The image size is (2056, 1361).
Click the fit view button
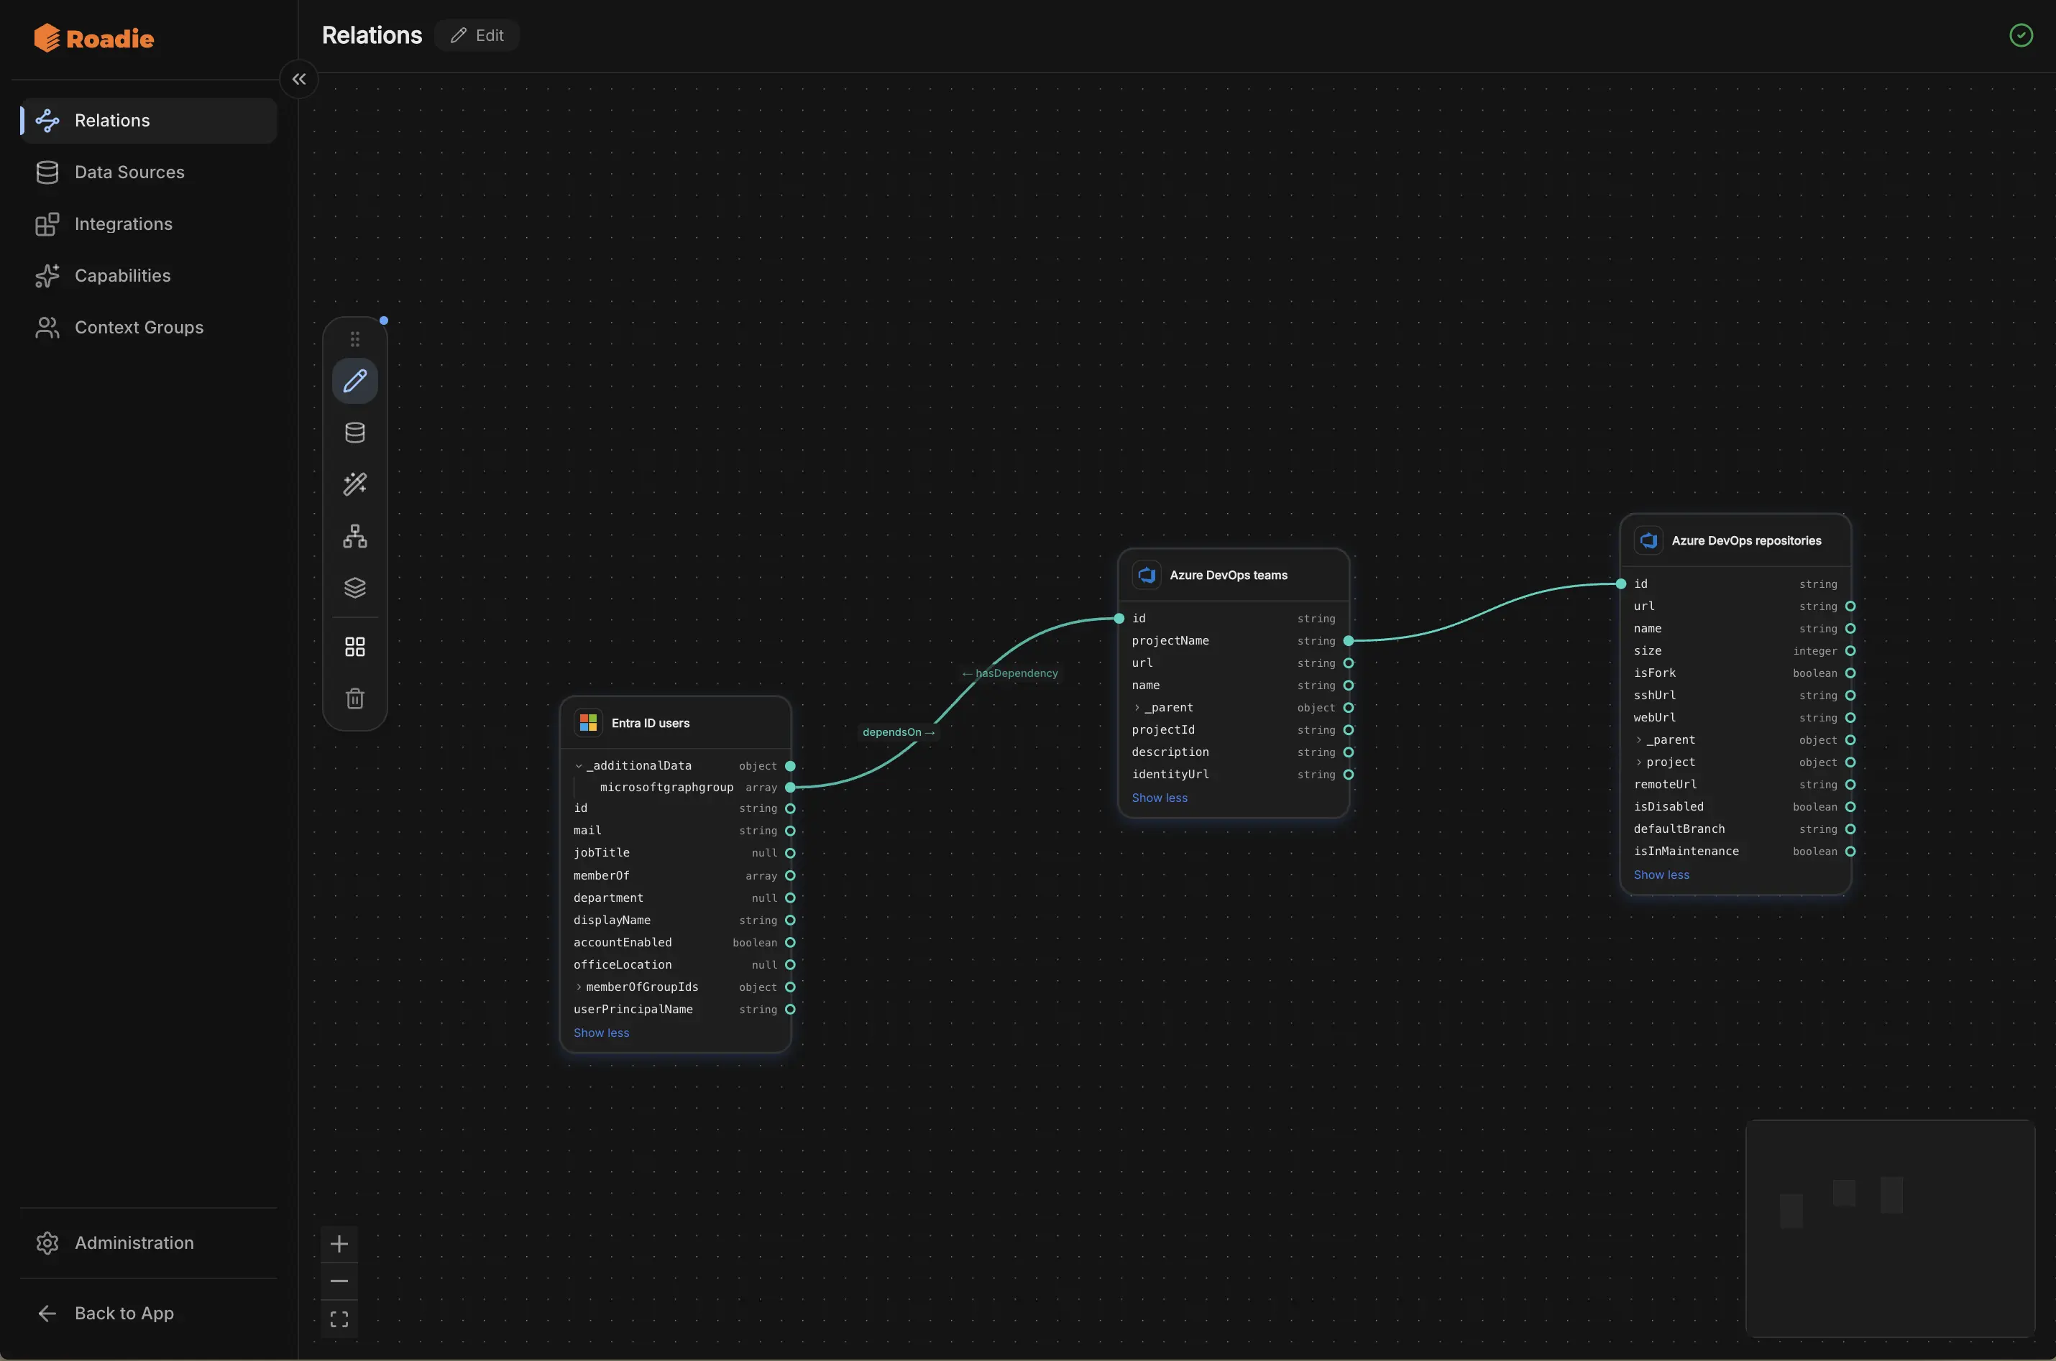coord(339,1319)
